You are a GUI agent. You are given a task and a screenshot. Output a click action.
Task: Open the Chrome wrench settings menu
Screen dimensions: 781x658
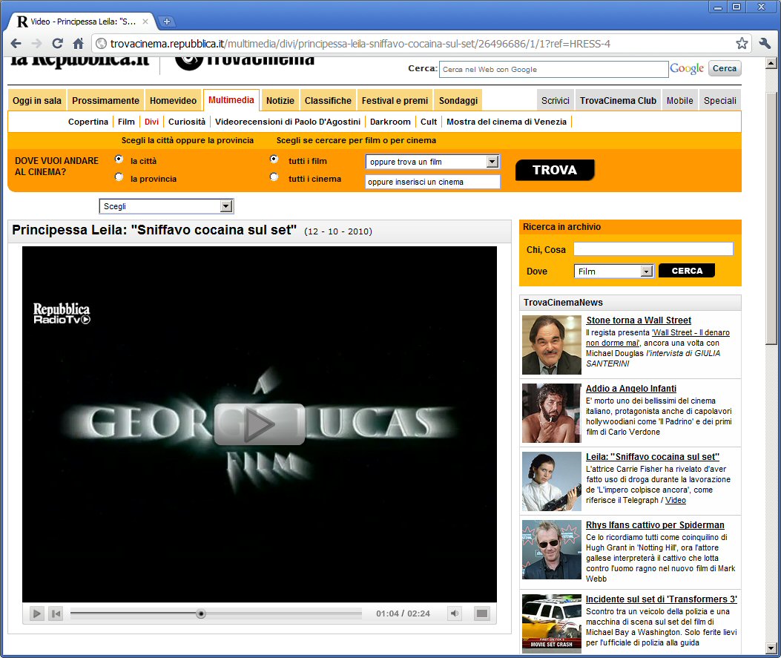pyautogui.click(x=765, y=43)
